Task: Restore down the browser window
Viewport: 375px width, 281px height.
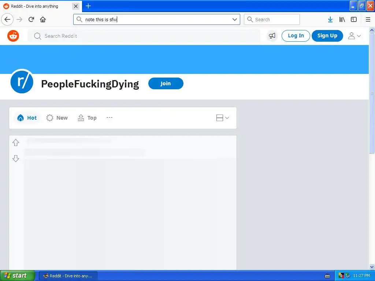Action: [x=362, y=6]
